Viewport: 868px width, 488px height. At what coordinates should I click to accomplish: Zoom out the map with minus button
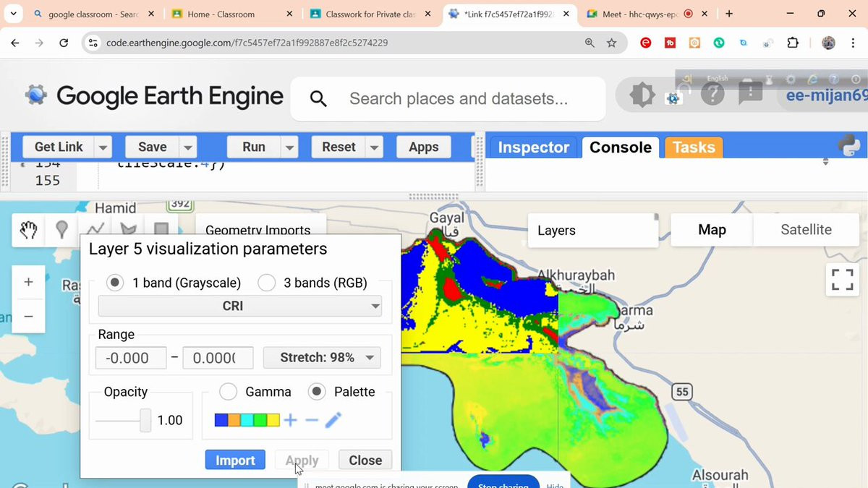coord(28,316)
